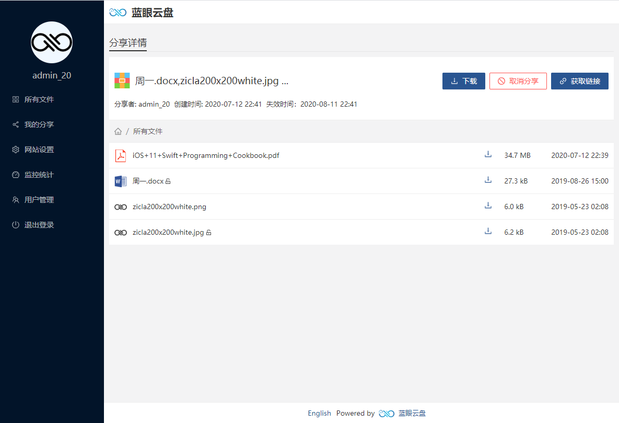This screenshot has height=423, width=619.
Task: Click the admin_20 avatar image
Action: point(52,42)
